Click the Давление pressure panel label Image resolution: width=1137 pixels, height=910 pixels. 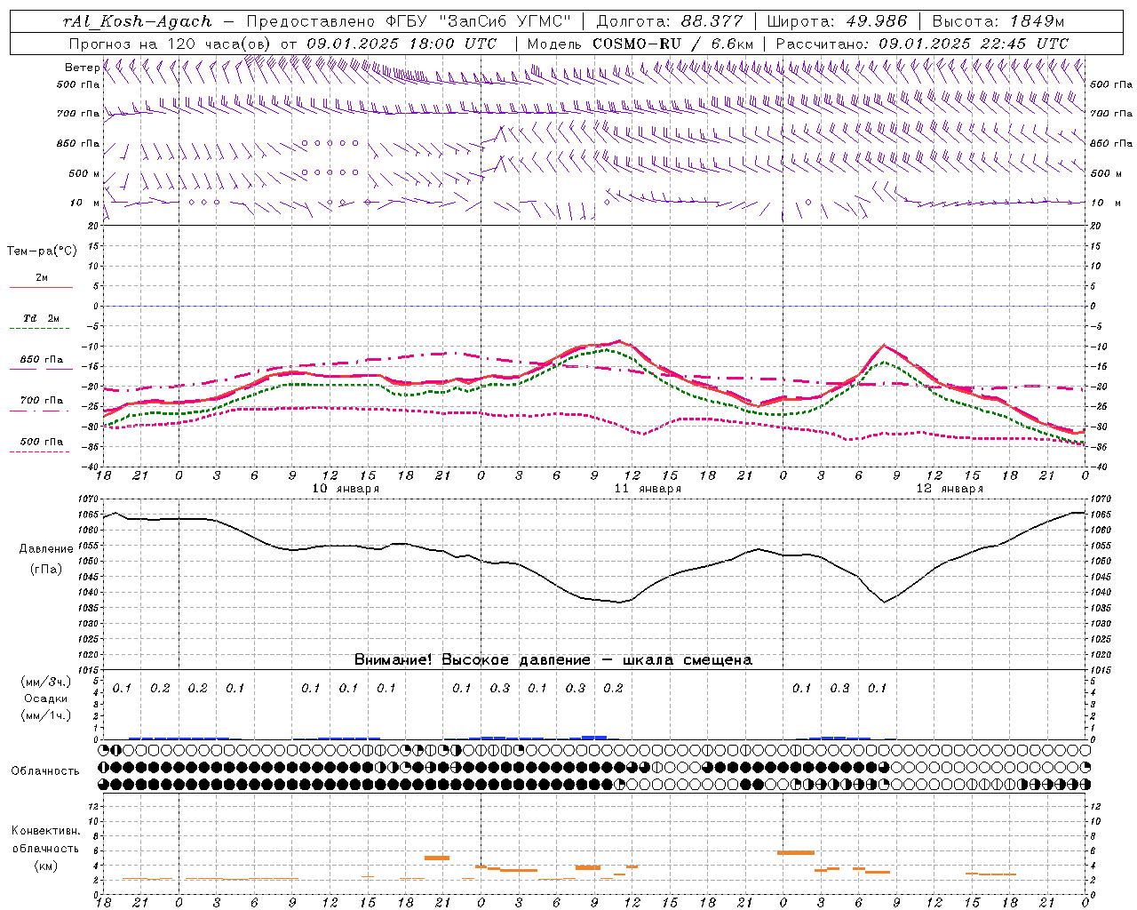46,549
